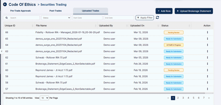
Task: Click the refresh icon next to Apply Filter
Action: [x=157, y=17]
